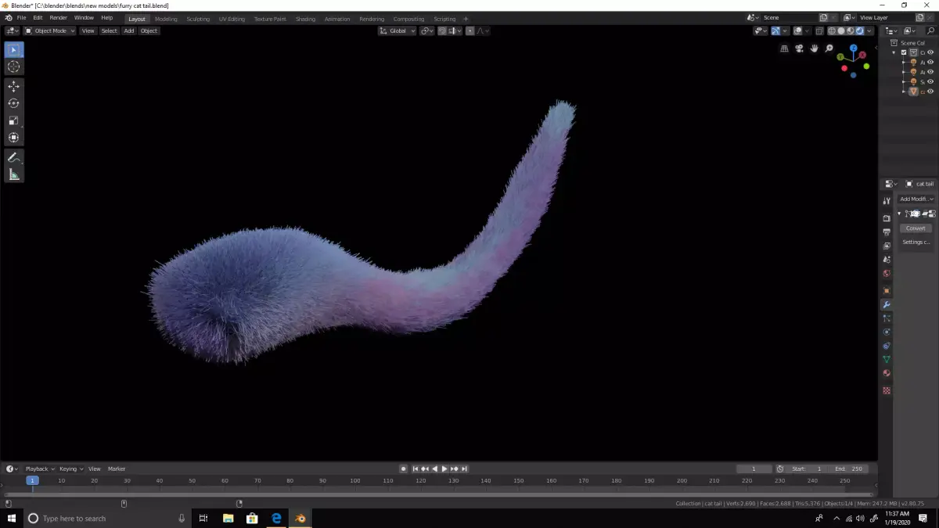Viewport: 939px width, 528px height.
Task: Click the current frame playhead in the timeline
Action: pyautogui.click(x=32, y=480)
